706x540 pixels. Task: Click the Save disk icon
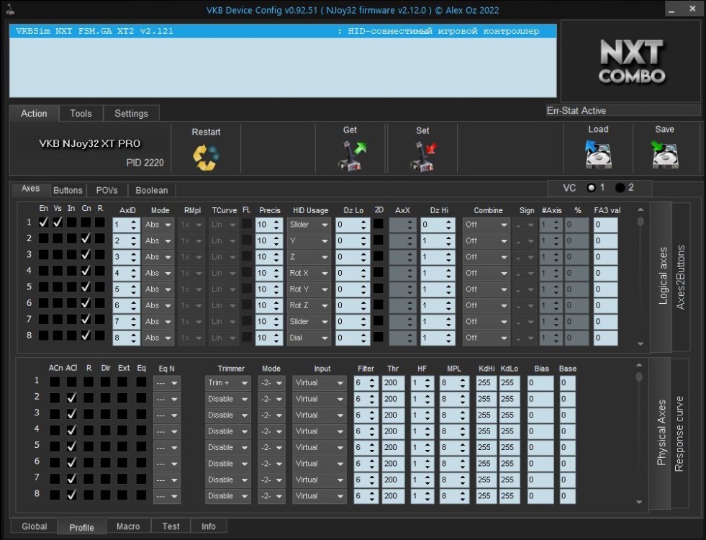point(664,155)
